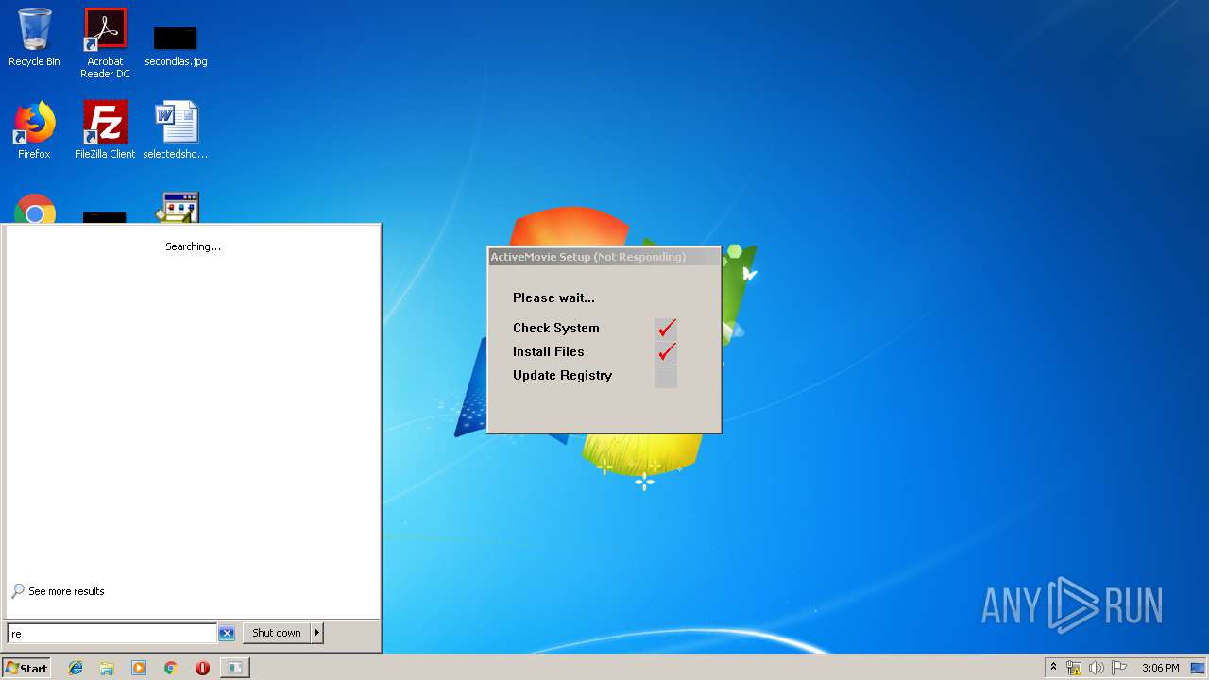Open the Recycle Bin desktop icon
The width and height of the screenshot is (1209, 680).
[x=34, y=38]
